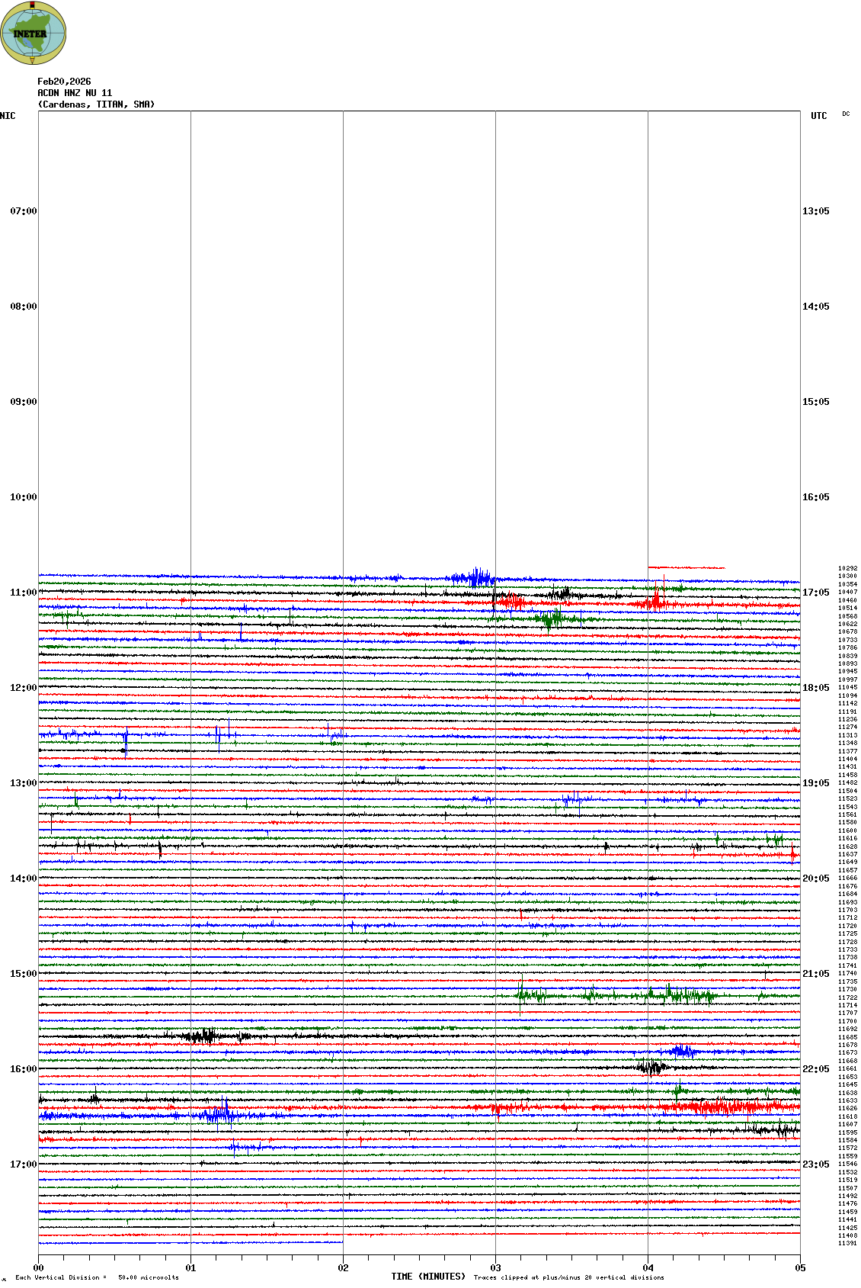The height and width of the screenshot is (1288, 861).
Task: Click the Feb20,2026 date label
Action: 64,82
